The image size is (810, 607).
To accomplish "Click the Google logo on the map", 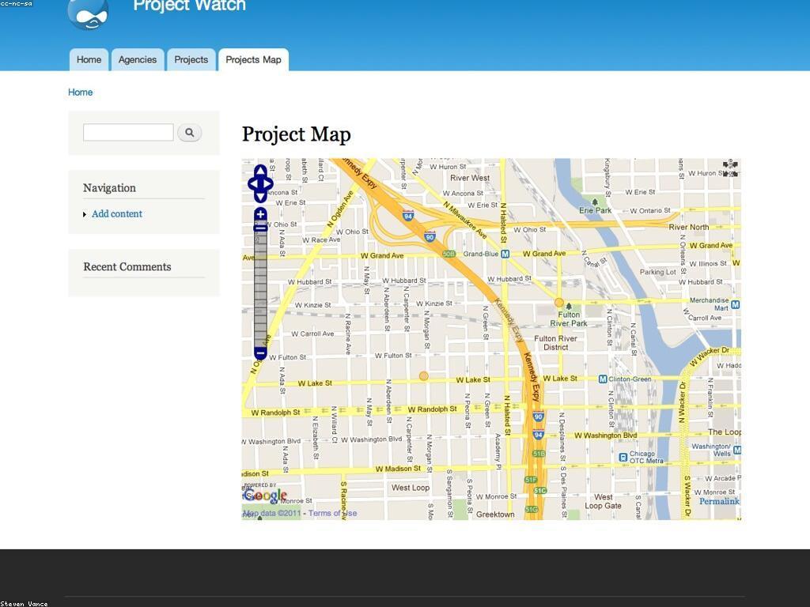I will (x=265, y=496).
